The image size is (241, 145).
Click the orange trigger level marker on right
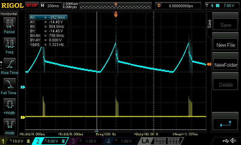(x=209, y=64)
